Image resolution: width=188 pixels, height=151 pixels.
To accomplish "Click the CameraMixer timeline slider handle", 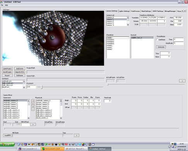I will 4,128.
